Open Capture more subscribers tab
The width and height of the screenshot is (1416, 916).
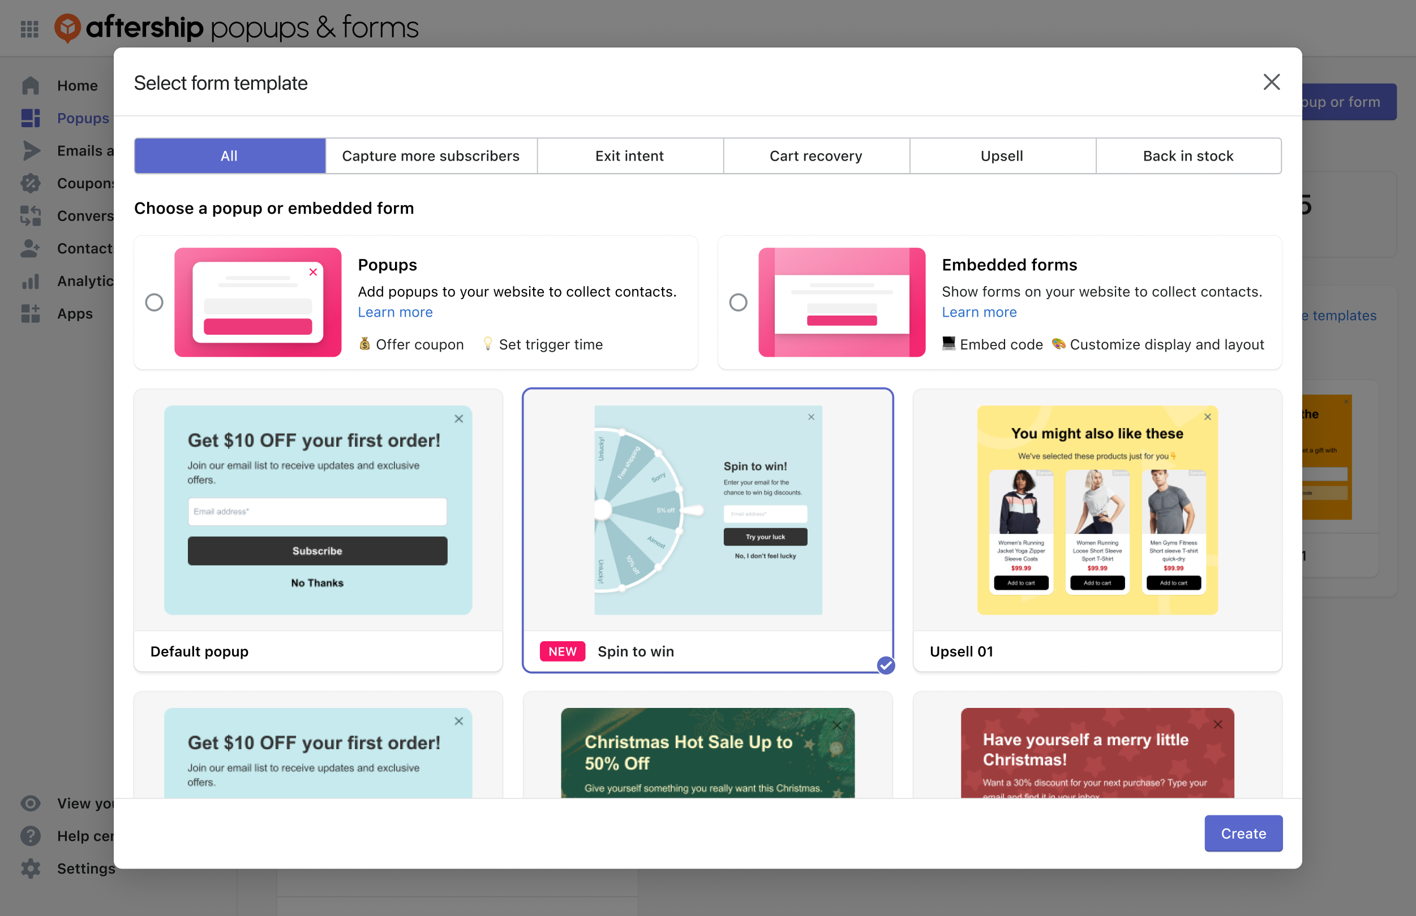tap(431, 155)
